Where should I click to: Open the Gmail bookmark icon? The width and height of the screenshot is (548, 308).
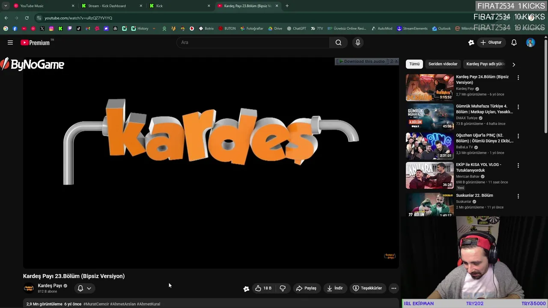tap(88, 29)
